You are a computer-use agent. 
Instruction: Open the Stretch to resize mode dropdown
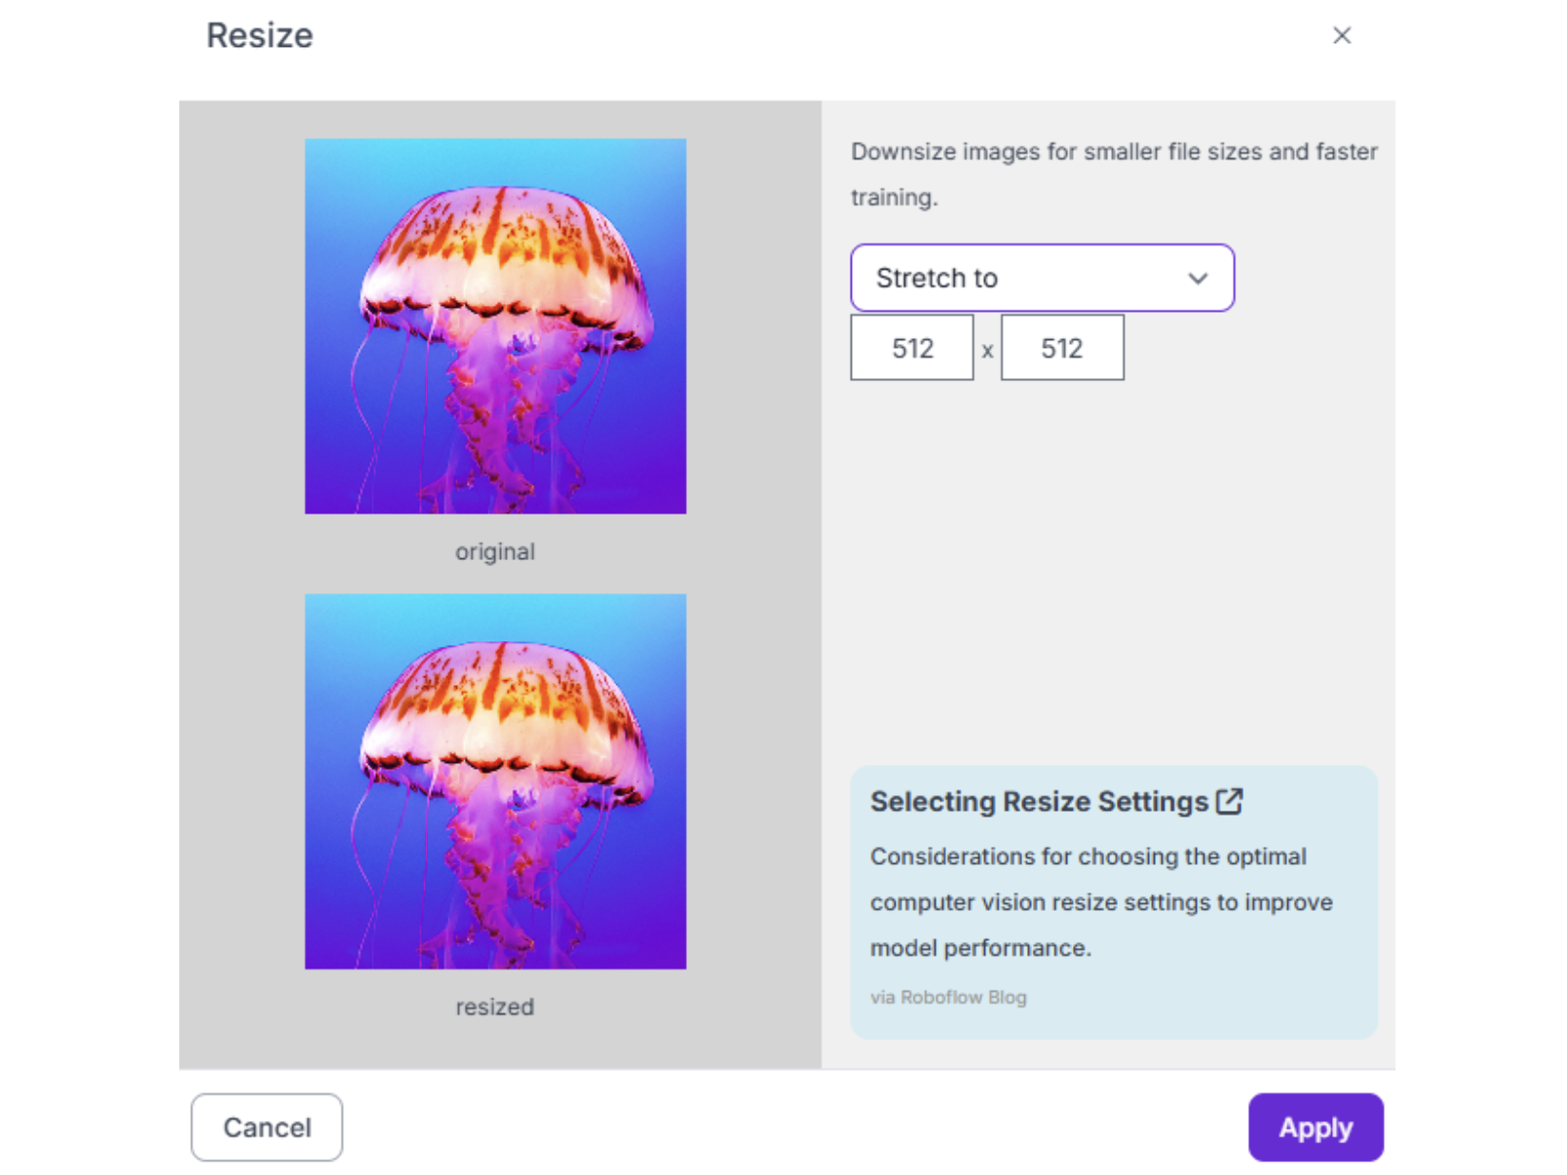click(x=1041, y=279)
